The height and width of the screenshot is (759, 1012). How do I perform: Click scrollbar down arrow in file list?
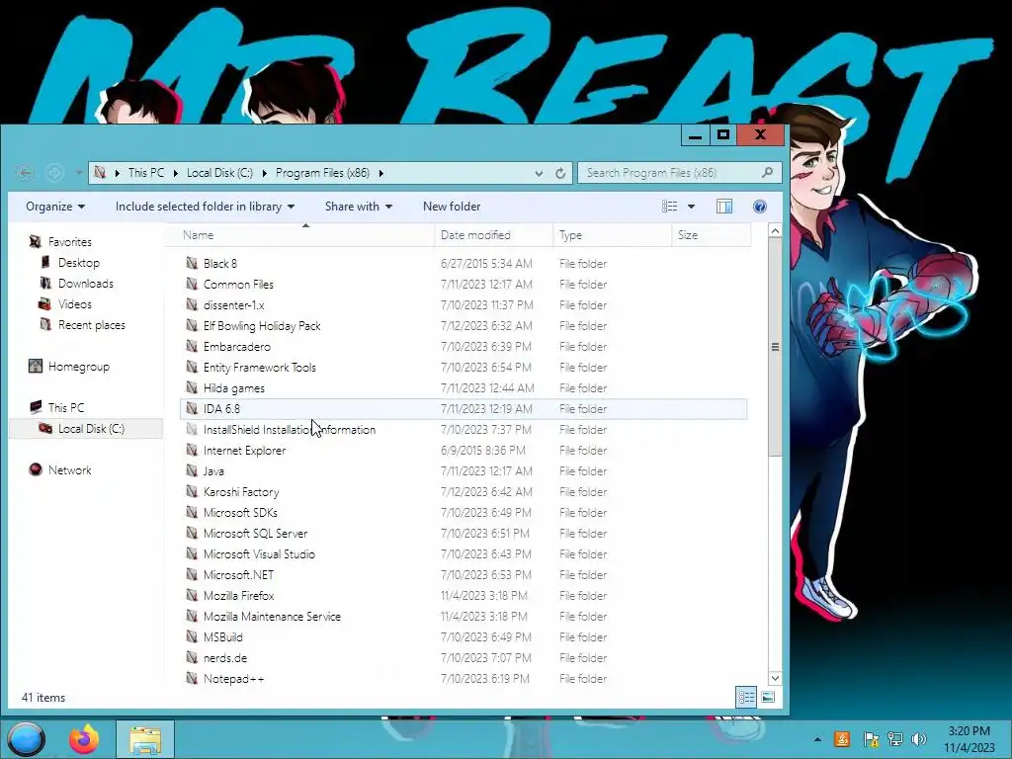(775, 678)
